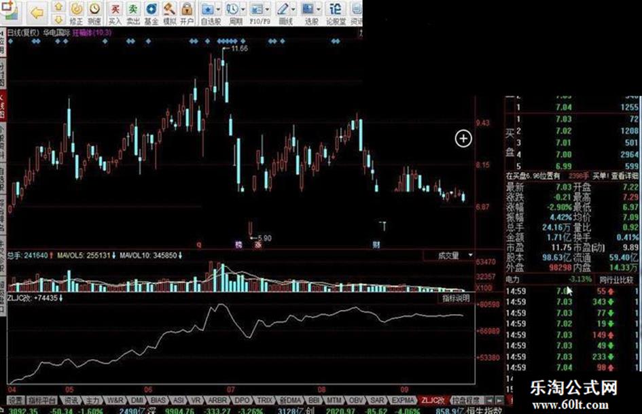Click the circled plus zoom icon
Screen dimensions: 642x414
click(463, 139)
